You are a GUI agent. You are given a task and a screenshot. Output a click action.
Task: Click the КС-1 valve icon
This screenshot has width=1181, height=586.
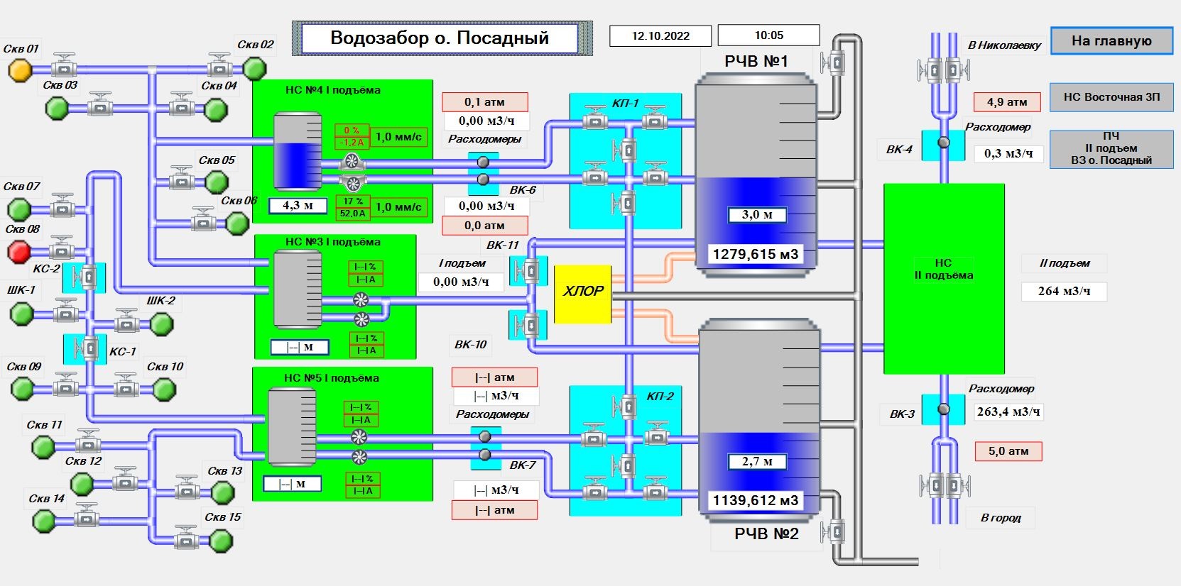tap(89, 348)
